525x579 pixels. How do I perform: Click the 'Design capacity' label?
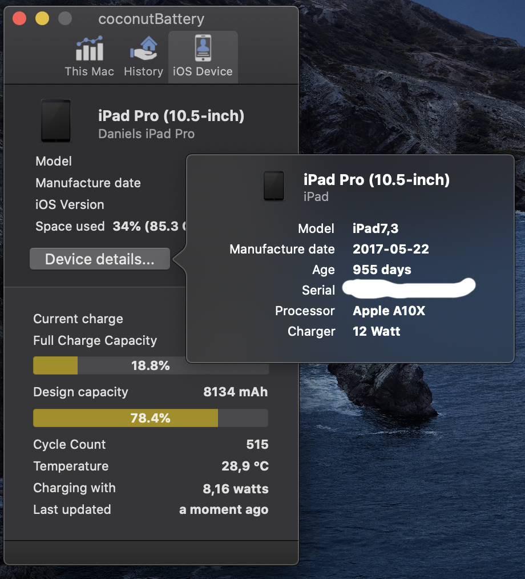[x=81, y=392]
